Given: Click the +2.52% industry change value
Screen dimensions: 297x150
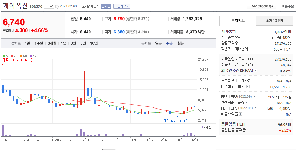Looking at the screenshot, I should point(285,130).
